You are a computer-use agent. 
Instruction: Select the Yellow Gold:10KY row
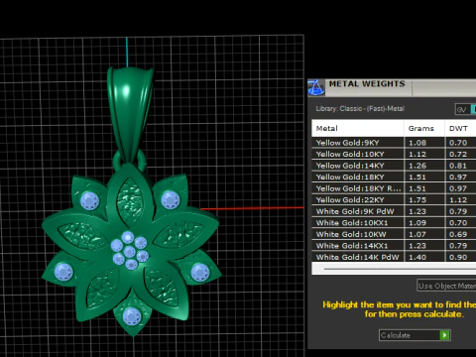point(394,154)
